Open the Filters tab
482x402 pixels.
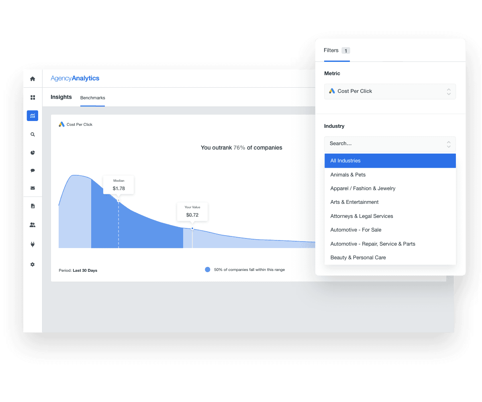click(x=331, y=51)
